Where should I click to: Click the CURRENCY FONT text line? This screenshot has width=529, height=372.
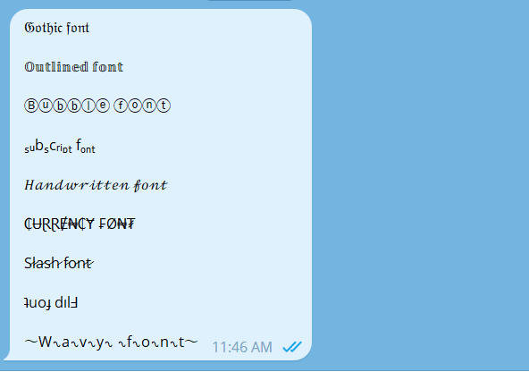[80, 224]
